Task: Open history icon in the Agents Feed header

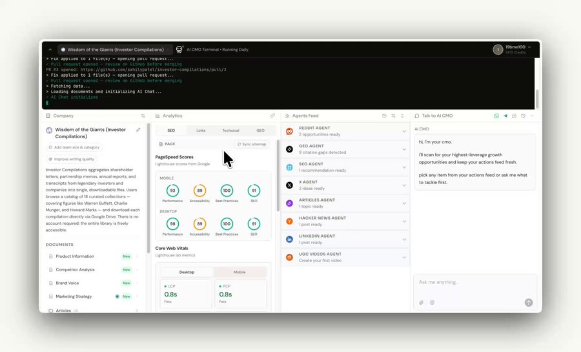Action: tap(384, 116)
